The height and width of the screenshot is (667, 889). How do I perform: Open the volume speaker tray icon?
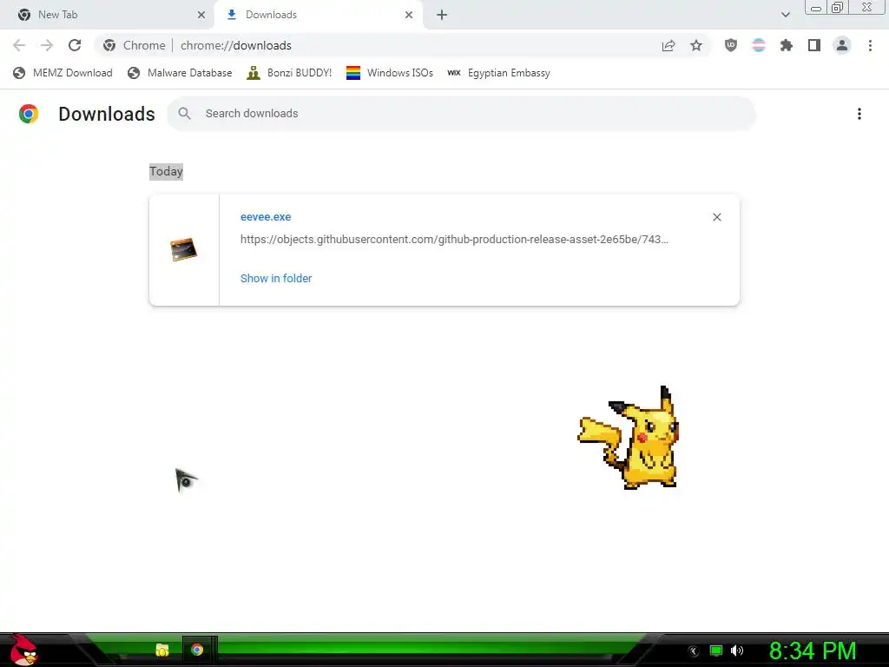coord(737,650)
